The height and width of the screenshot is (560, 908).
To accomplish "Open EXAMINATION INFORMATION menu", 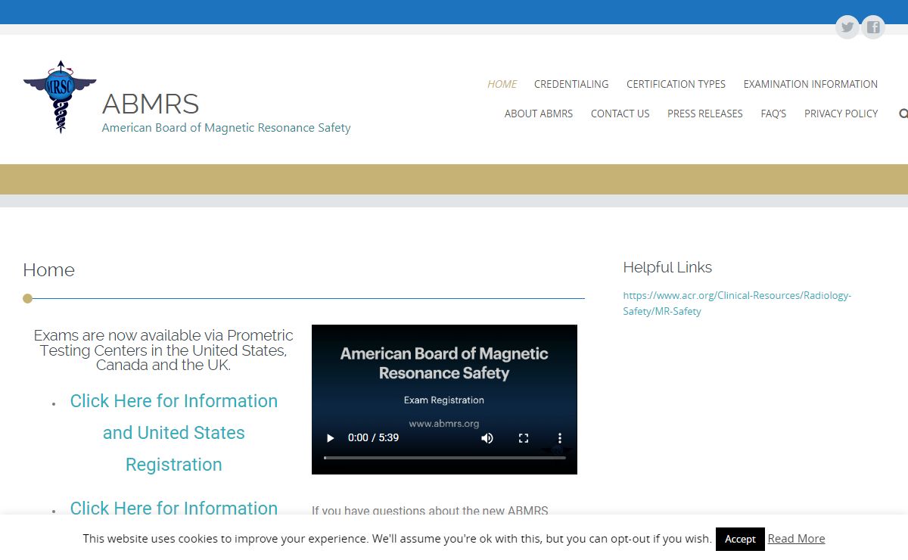I will coord(810,84).
